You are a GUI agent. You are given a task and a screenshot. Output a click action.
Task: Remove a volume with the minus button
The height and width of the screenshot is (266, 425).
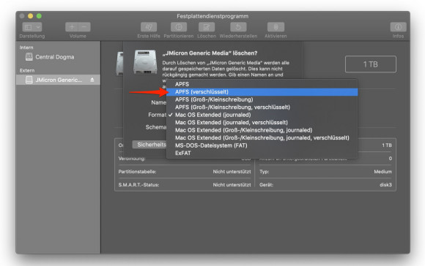click(84, 27)
